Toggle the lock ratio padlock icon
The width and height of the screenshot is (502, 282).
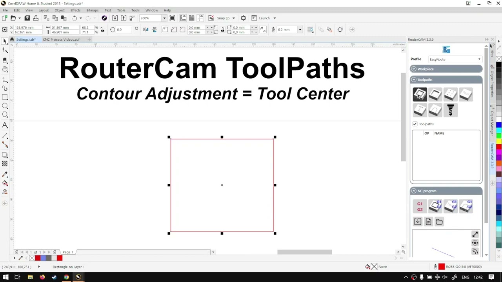pyautogui.click(x=102, y=30)
